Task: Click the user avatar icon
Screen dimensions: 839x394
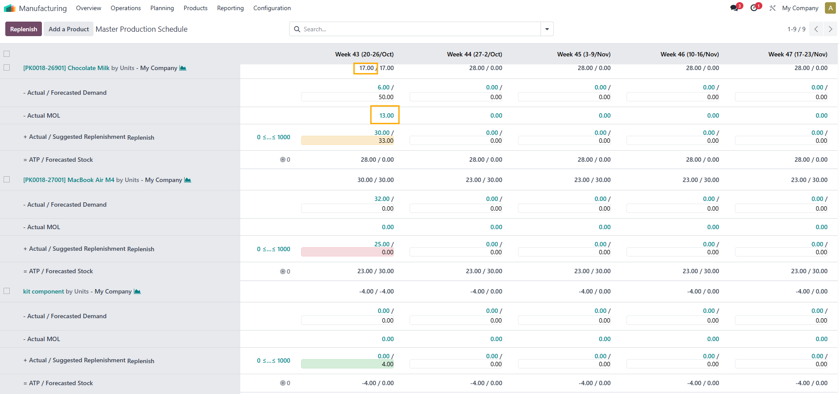Action: [x=830, y=8]
